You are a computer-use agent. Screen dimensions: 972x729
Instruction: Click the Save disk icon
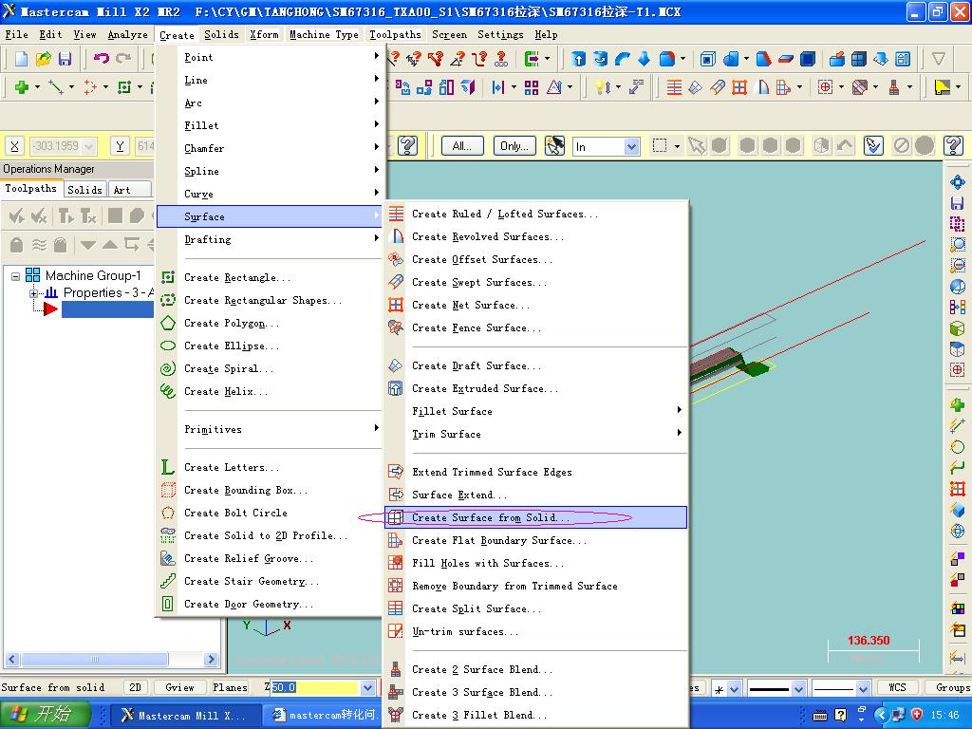(x=65, y=59)
